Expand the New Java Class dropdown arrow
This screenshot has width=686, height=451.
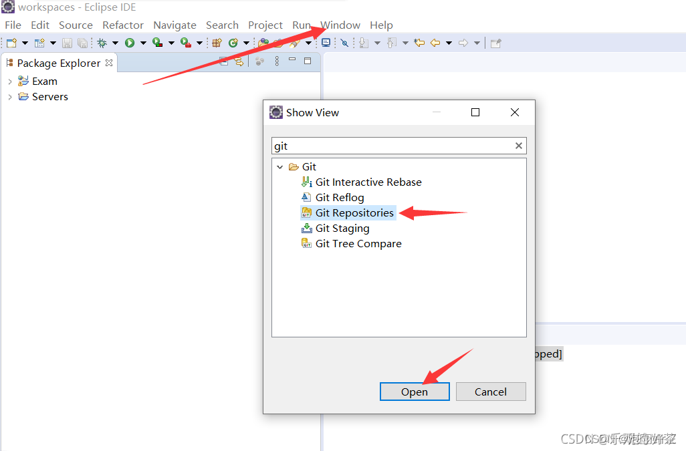[246, 43]
